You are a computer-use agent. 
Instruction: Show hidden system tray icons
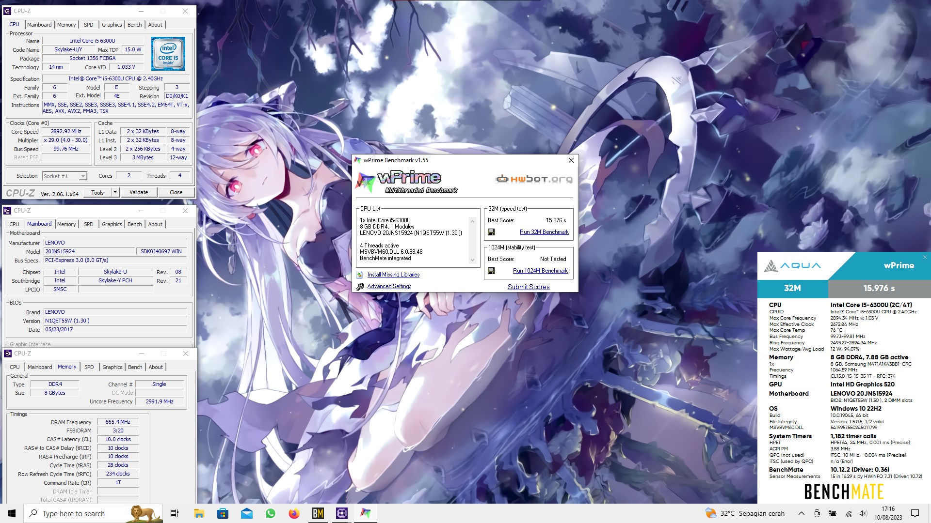point(802,513)
